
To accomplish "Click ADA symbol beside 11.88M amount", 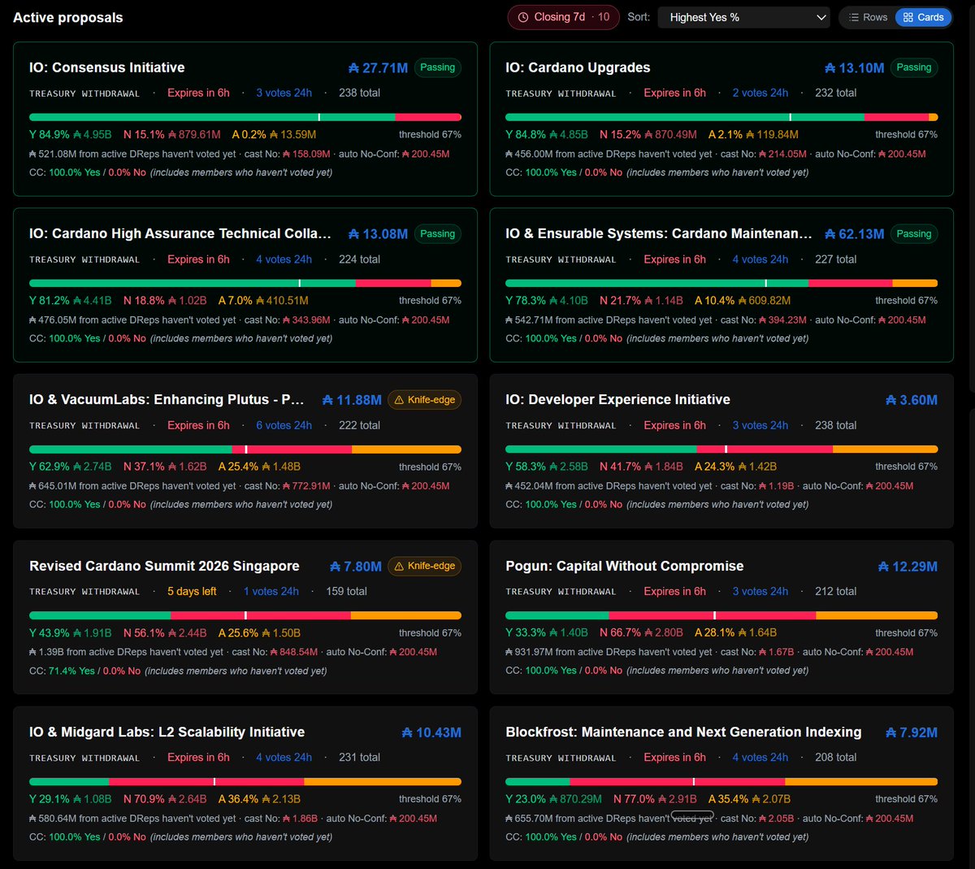I will click(327, 400).
